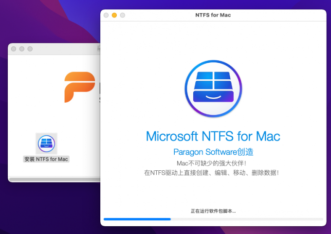Click the Microsoft NTFS for Mac heading
The width and height of the screenshot is (331, 234).
(213, 136)
